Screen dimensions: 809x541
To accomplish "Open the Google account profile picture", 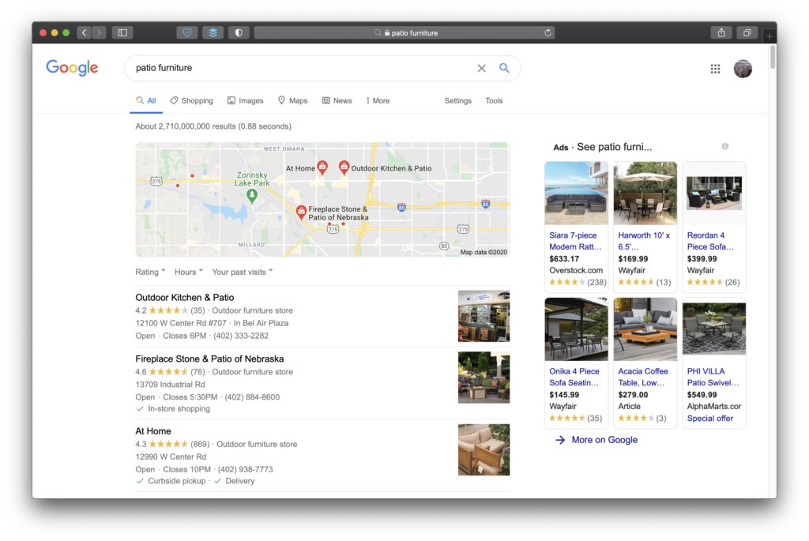I will tap(743, 69).
